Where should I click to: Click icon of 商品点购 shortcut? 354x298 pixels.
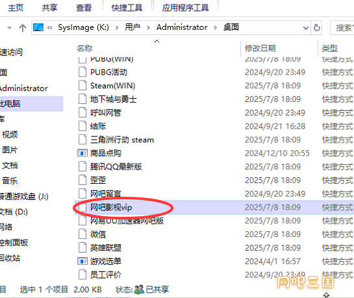(x=82, y=153)
